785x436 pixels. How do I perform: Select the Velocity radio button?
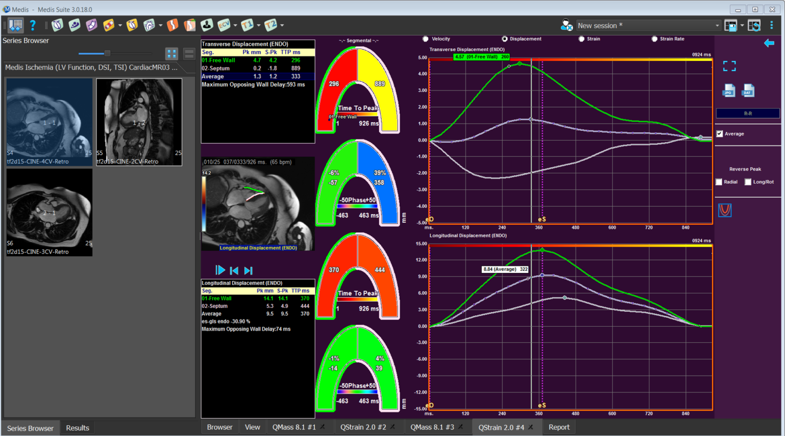pyautogui.click(x=425, y=39)
